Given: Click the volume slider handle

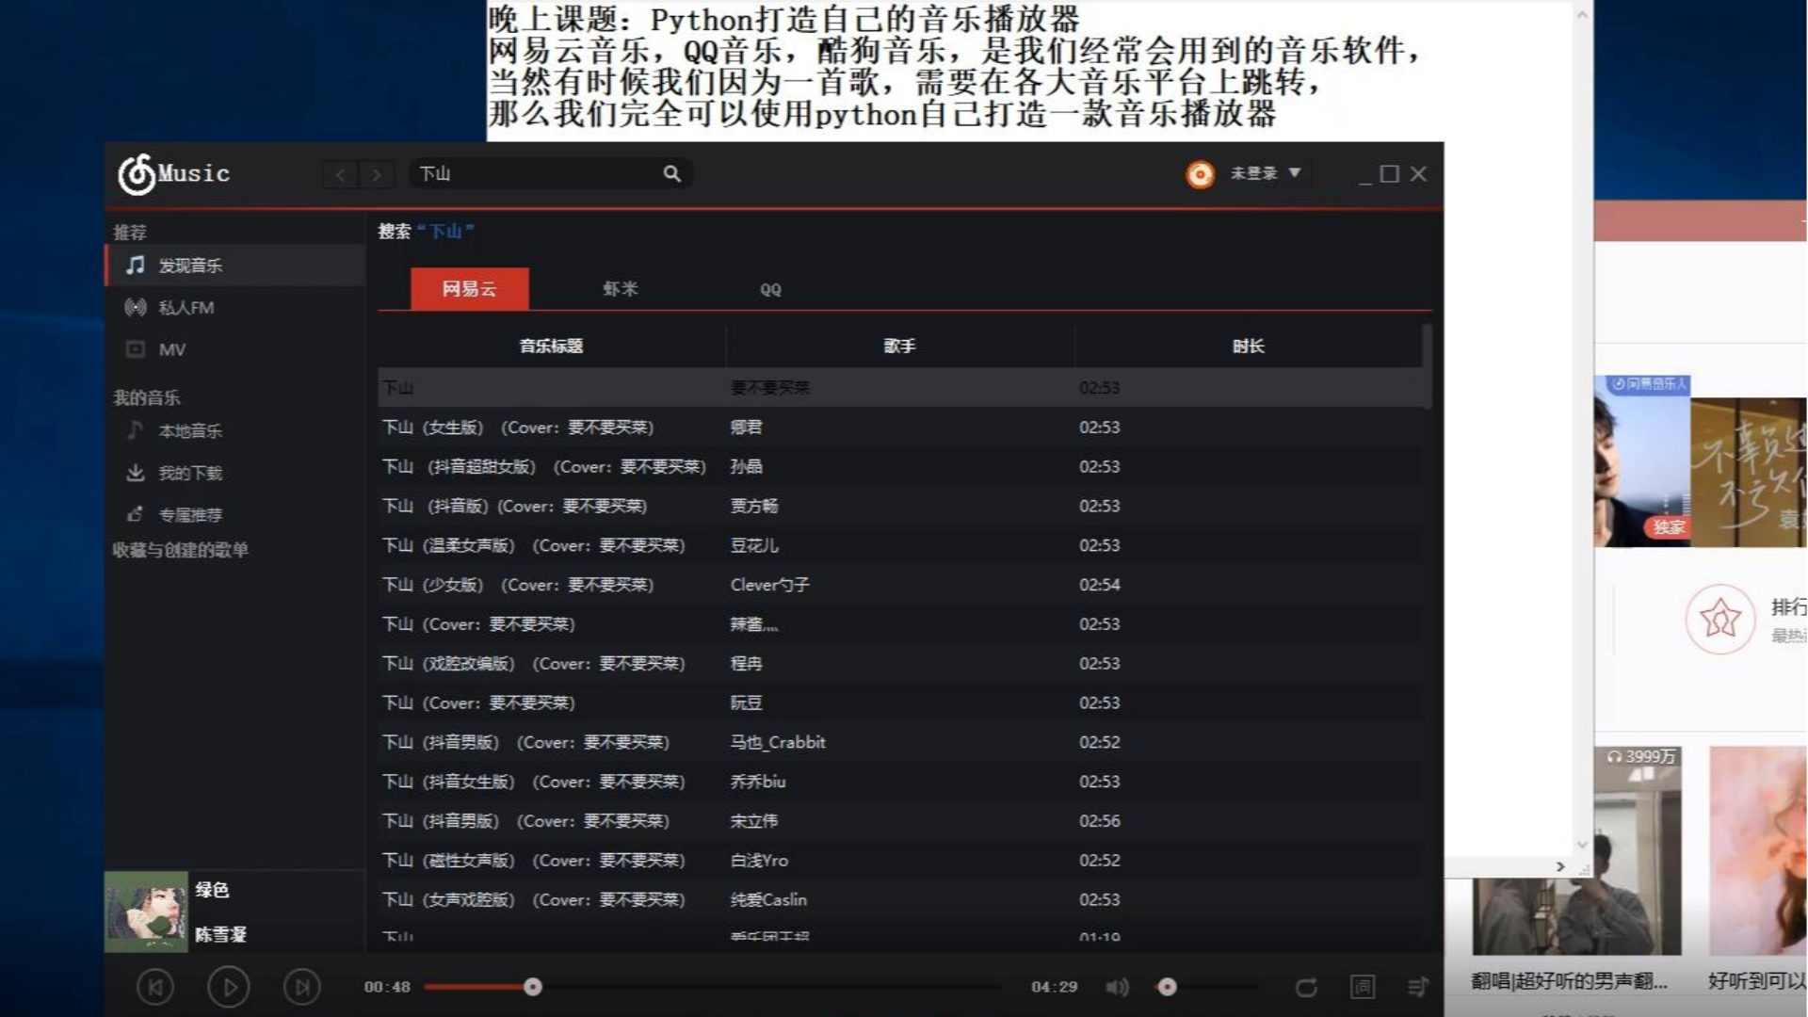Looking at the screenshot, I should pos(1168,987).
